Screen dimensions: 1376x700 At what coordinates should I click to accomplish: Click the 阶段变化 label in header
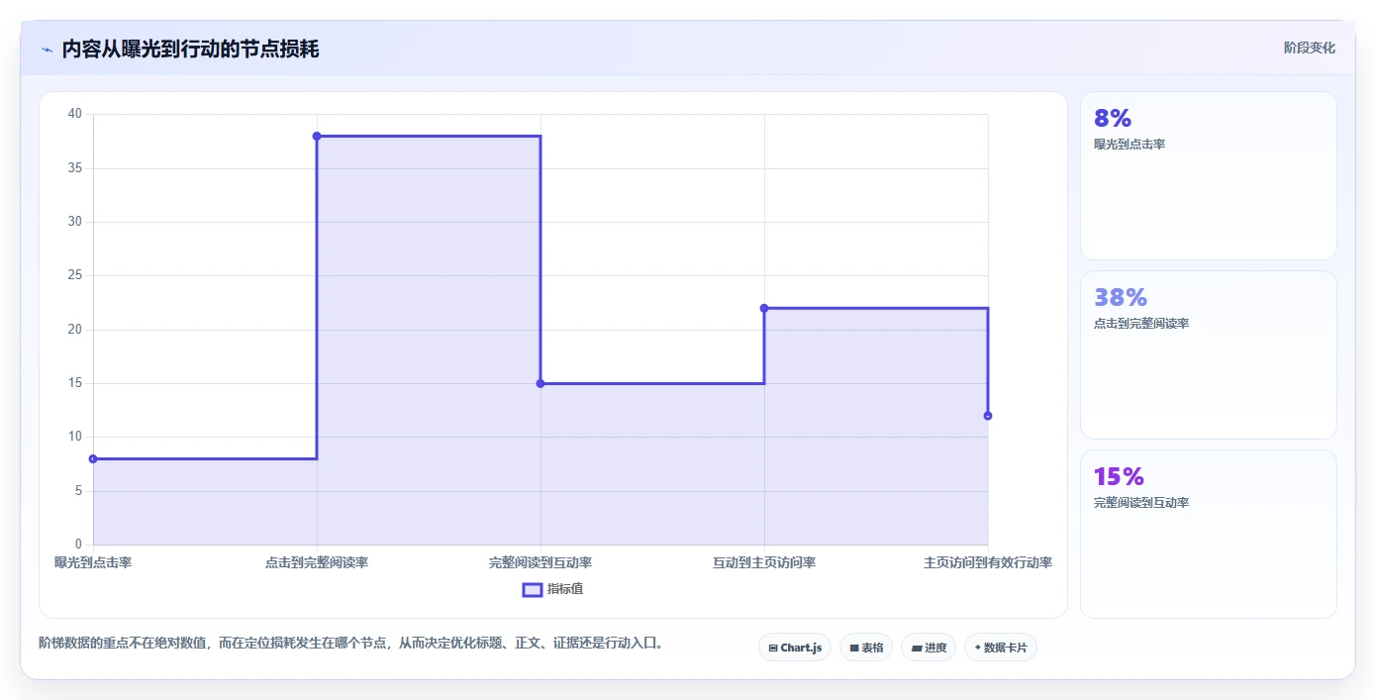pyautogui.click(x=1309, y=48)
